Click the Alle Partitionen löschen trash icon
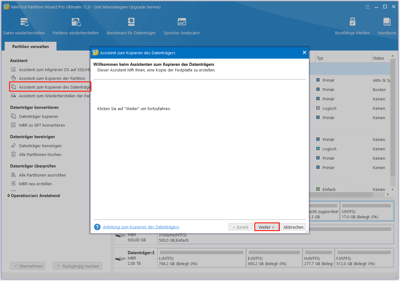Image resolution: width=400 pixels, height=281 pixels. tap(13, 154)
